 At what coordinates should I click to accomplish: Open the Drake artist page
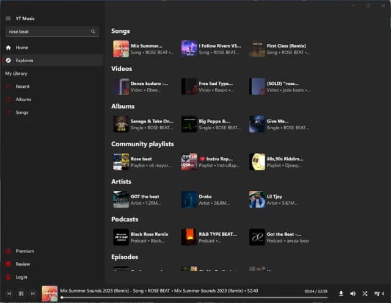tap(211, 199)
